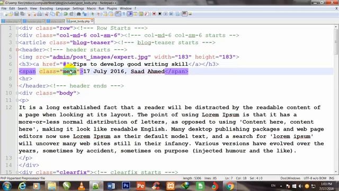Screen dimensions: 339x191
Task: Open Microsoft Word from the taskbar
Action: (111, 186)
